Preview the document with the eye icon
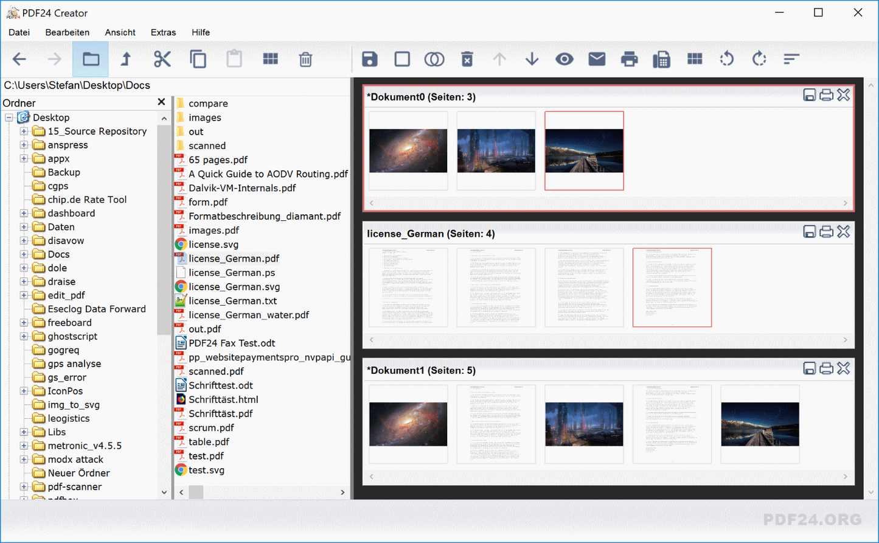The width and height of the screenshot is (879, 543). [565, 59]
